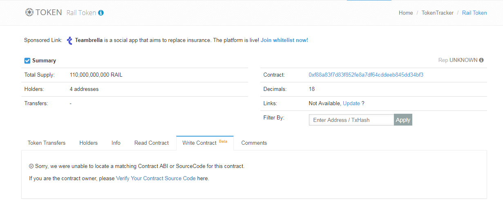Switch to the Holders tab
Viewport: 503px width, 201px height.
point(89,143)
